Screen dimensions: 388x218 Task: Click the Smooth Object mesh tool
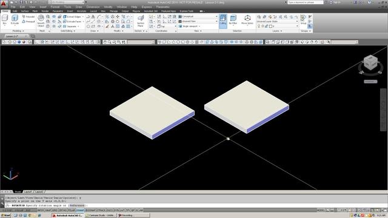click(x=41, y=21)
